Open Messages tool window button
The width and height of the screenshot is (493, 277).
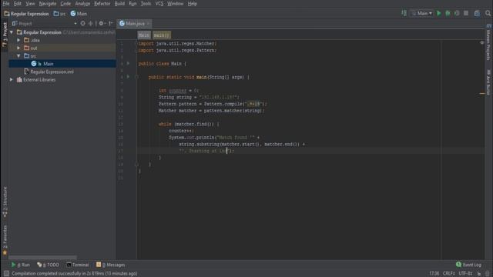[110, 265]
